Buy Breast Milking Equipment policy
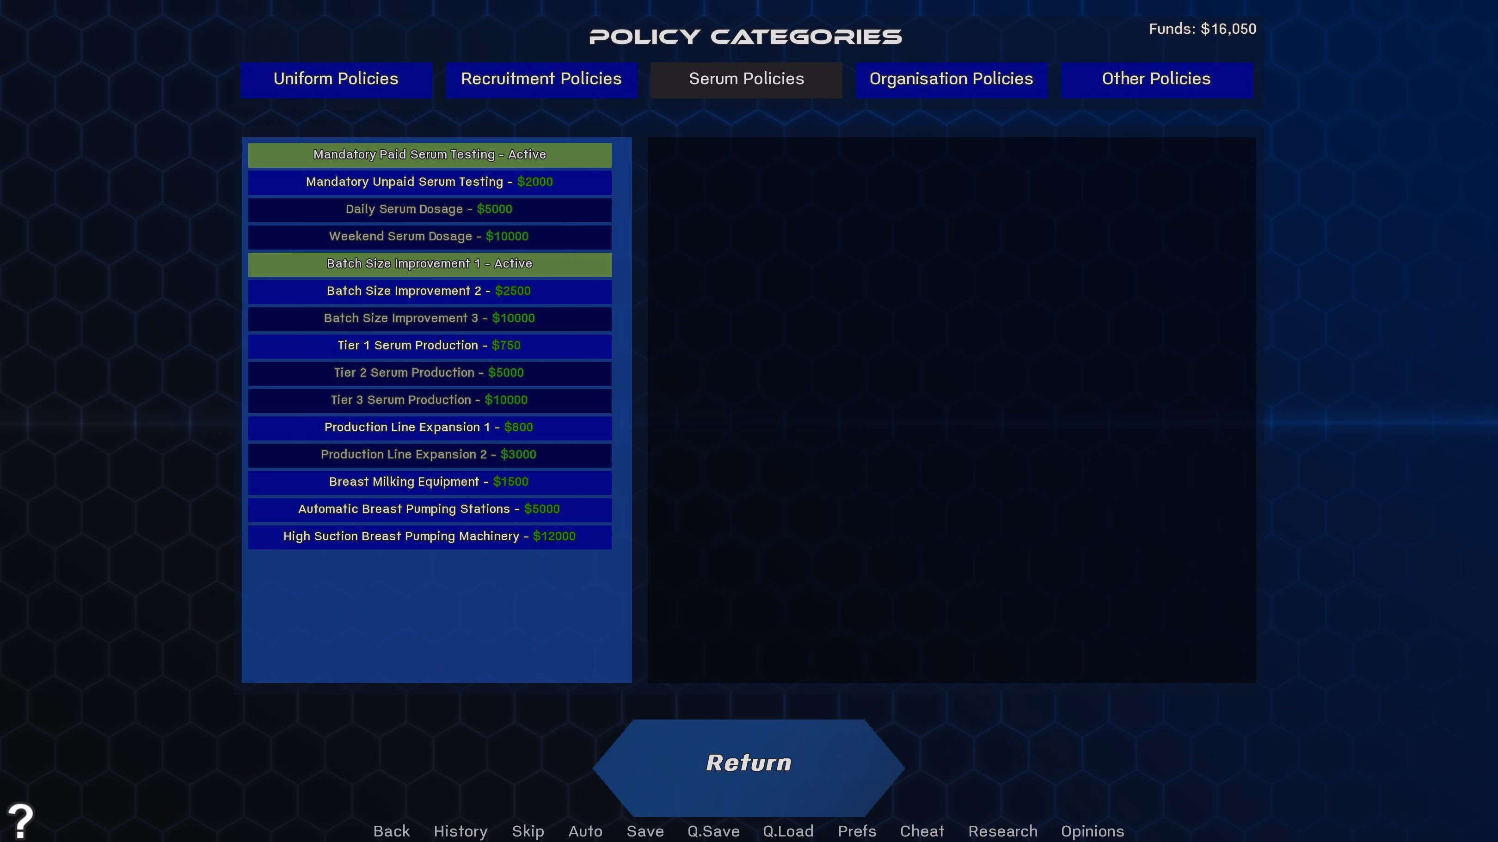Screen dimensions: 1498x842 [430, 483]
